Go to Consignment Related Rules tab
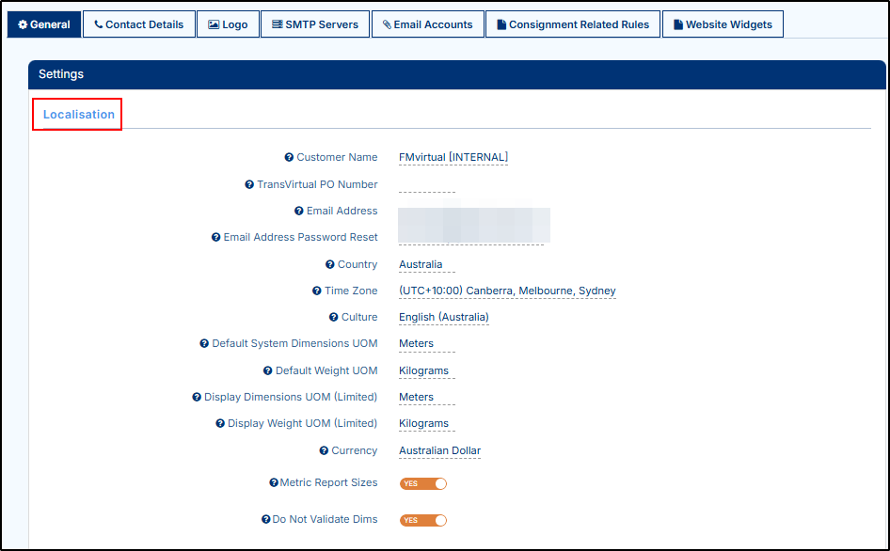Image resolution: width=890 pixels, height=551 pixels. click(x=573, y=24)
